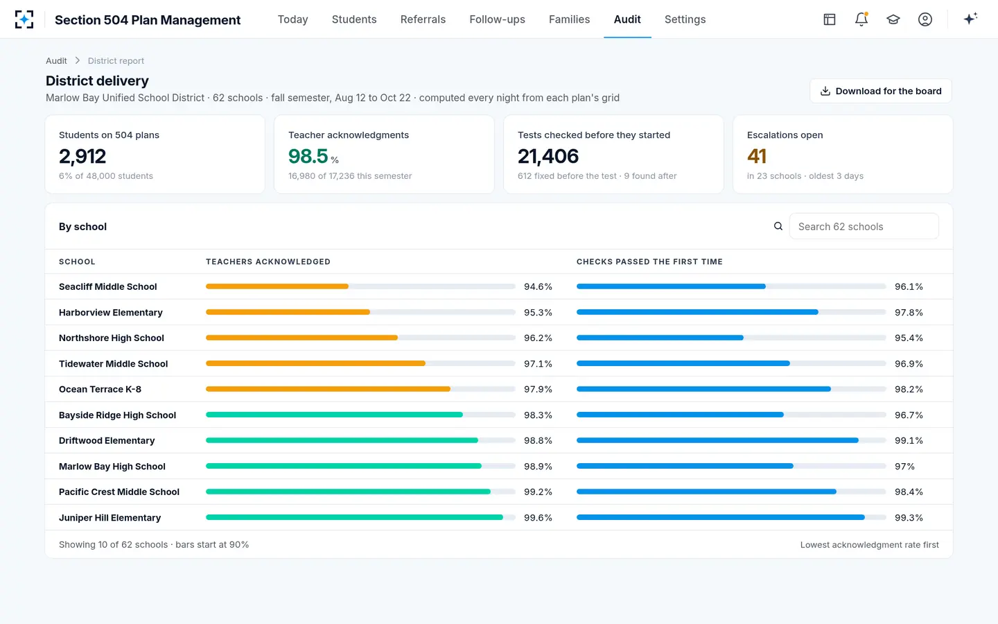The height and width of the screenshot is (624, 998).
Task: Click Juniper Hill Elementary's checks passed bar
Action: [x=731, y=517]
